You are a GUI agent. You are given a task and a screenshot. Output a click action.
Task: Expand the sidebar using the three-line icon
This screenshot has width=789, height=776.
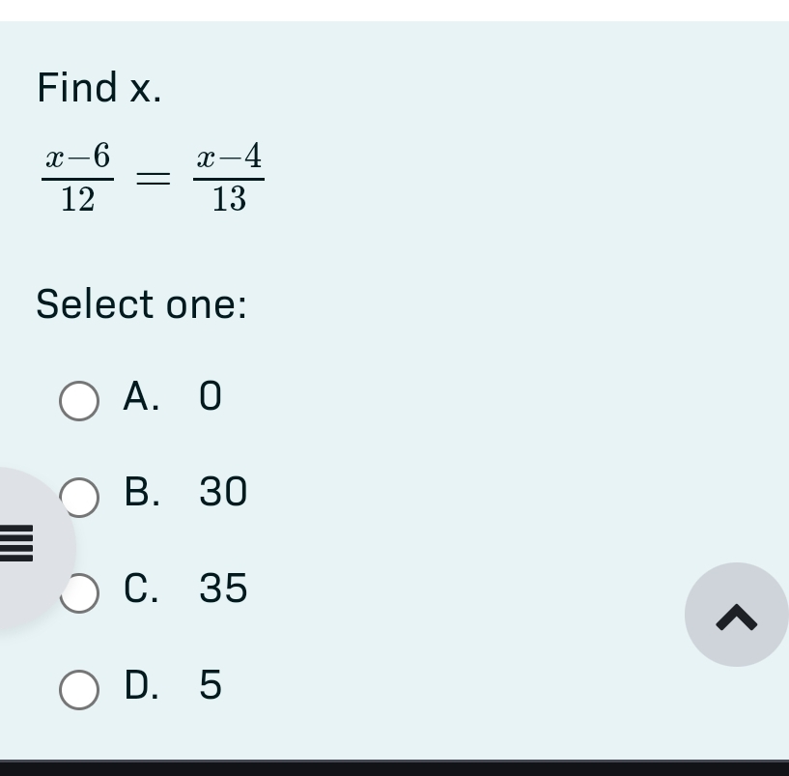17,543
